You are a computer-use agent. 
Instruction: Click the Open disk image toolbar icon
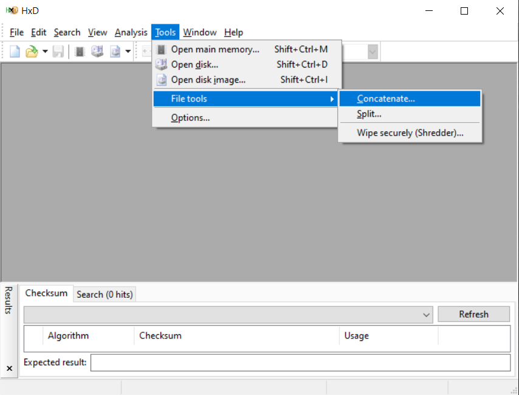pos(115,52)
